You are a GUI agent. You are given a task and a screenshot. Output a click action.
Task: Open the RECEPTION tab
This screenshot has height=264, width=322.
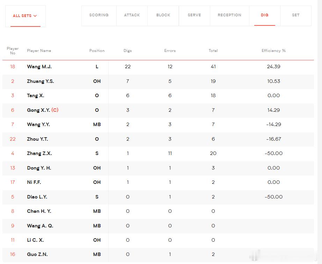(x=229, y=15)
